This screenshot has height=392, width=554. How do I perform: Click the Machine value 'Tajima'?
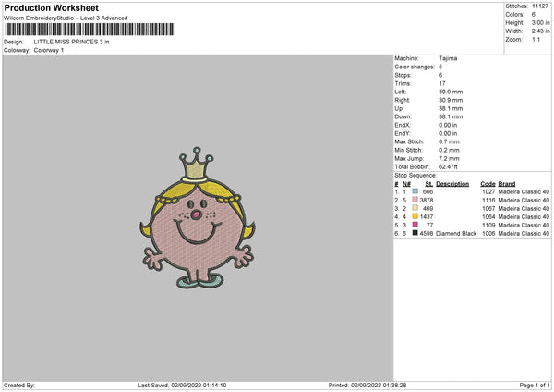[448, 58]
